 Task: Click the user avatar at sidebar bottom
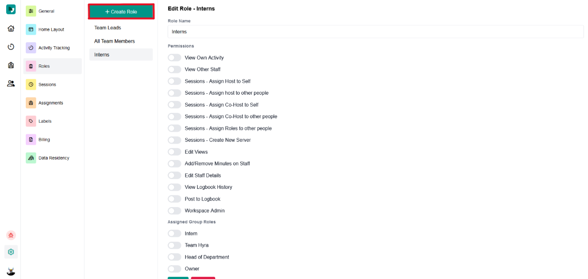click(x=10, y=270)
